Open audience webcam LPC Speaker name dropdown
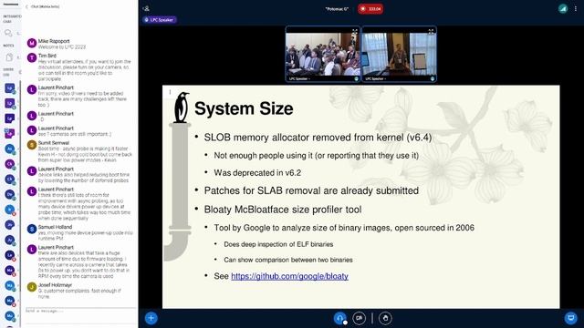 (300, 79)
